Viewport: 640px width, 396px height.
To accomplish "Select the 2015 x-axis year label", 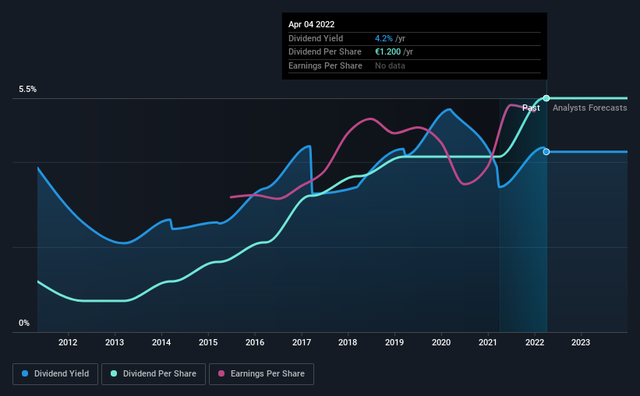I will coord(208,342).
